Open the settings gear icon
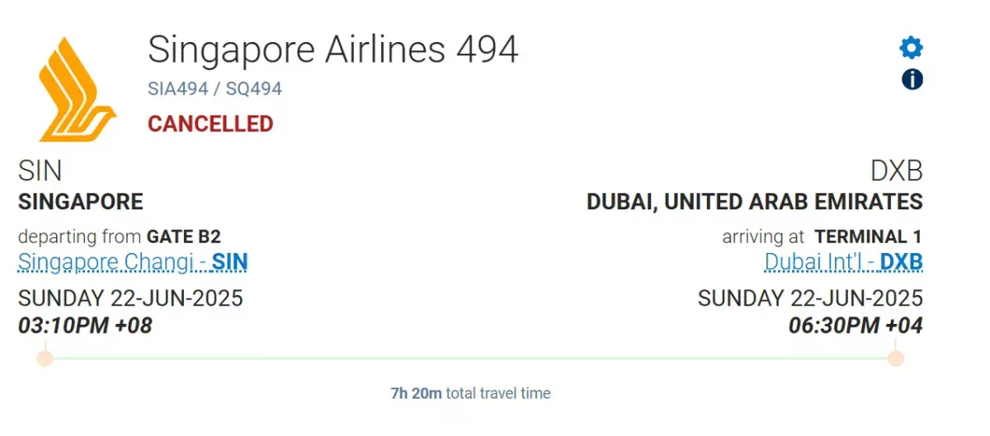Viewport: 990px width, 436px height. click(x=912, y=48)
